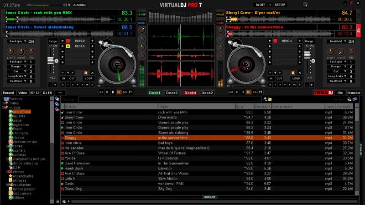Play left deck hot cue 00:37.5 arrow
The image size is (365, 205).
(x=63, y=46)
